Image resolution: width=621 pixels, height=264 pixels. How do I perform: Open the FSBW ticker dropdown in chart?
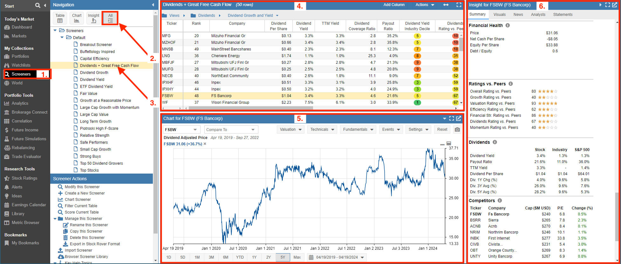(x=181, y=129)
